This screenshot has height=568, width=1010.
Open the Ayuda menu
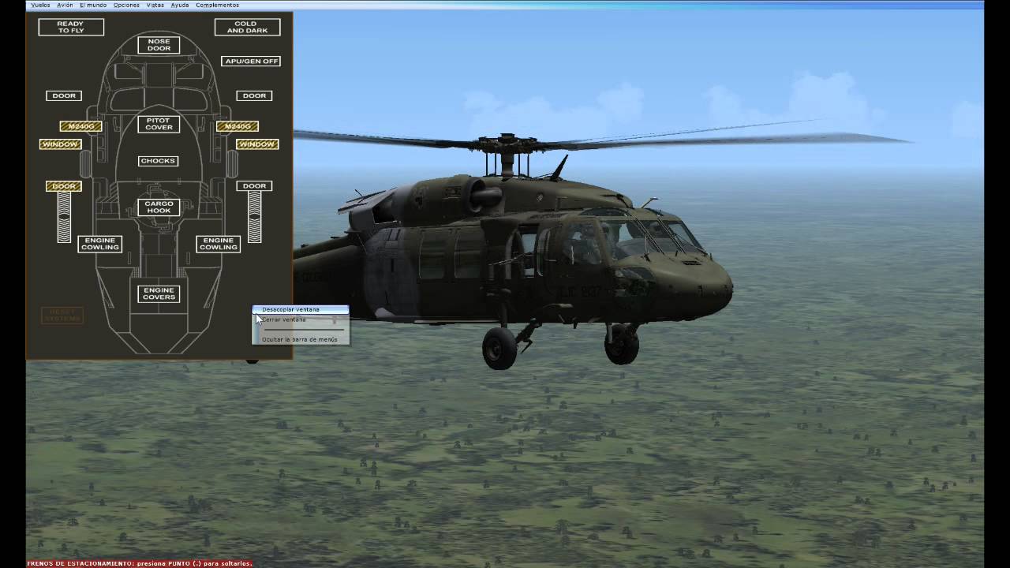(180, 5)
